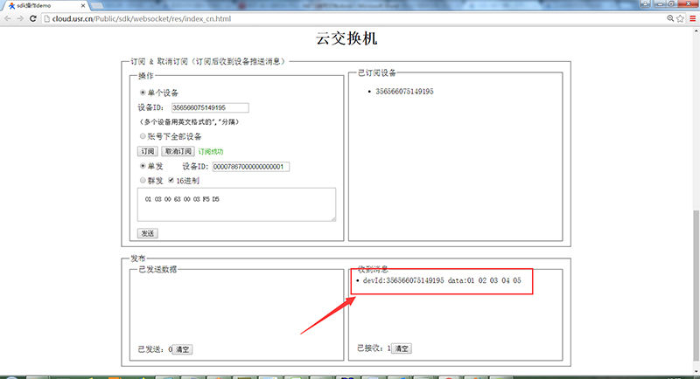Bookmark page with the star icon
The image size is (700, 379).
pyautogui.click(x=681, y=18)
